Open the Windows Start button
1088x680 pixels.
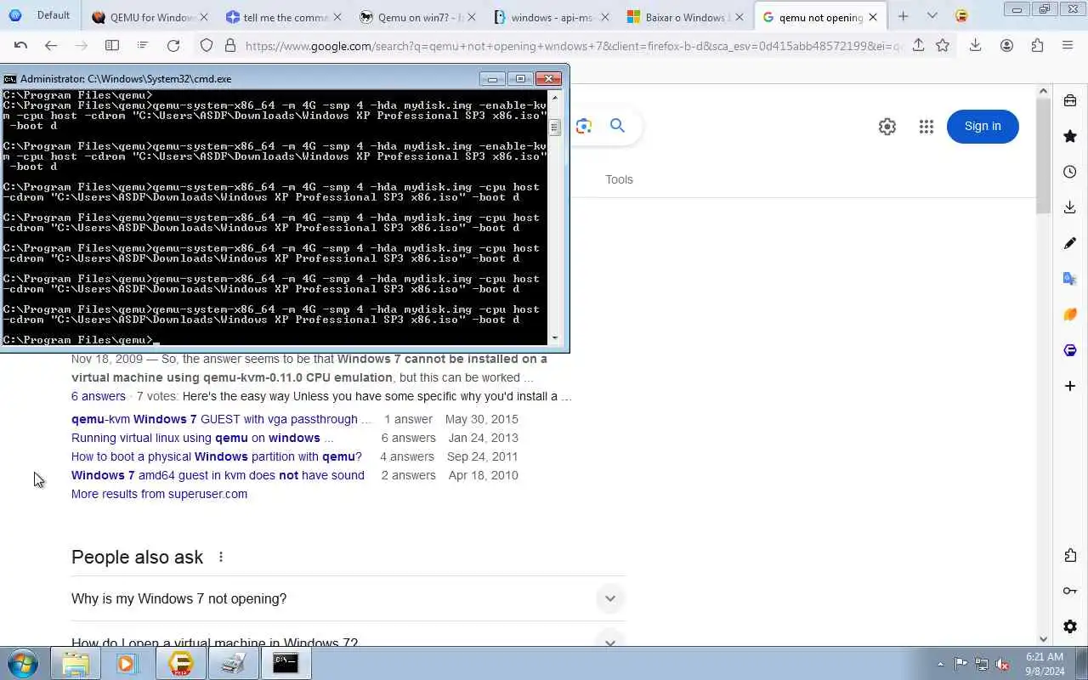coord(23,663)
